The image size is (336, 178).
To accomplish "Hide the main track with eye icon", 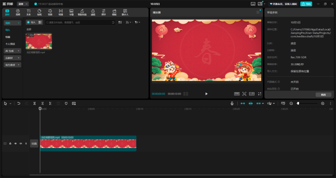I will click(16, 144).
